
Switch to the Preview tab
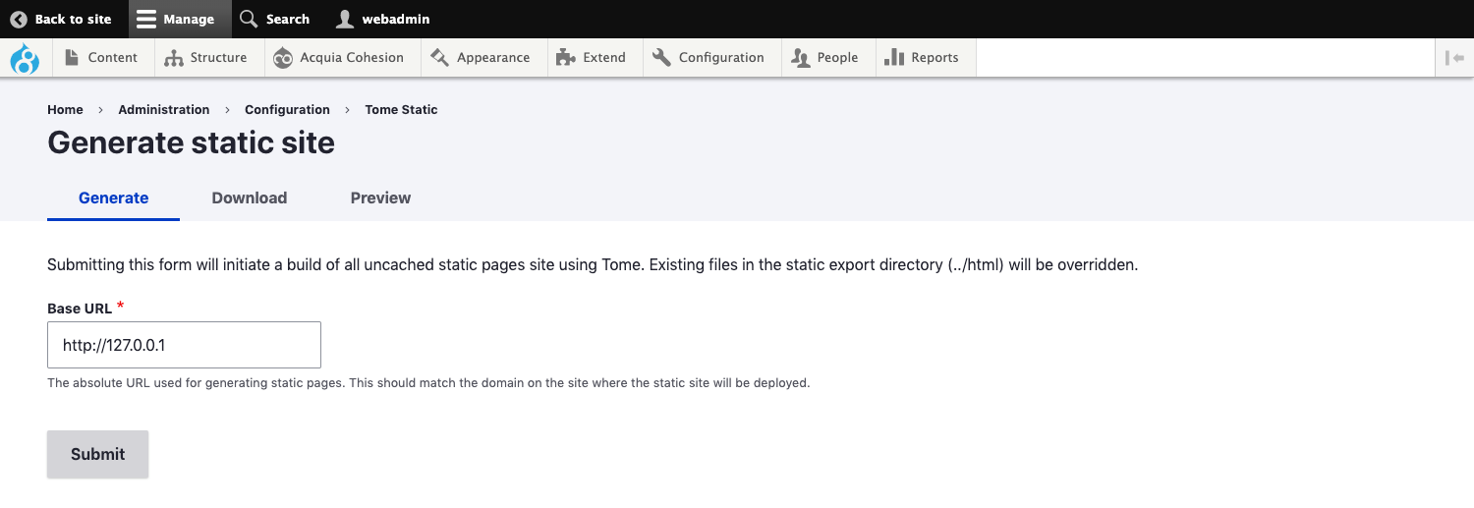click(380, 198)
